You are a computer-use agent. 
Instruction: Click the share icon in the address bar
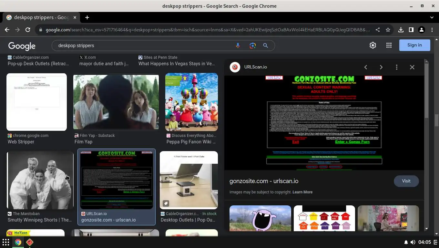pos(377,30)
